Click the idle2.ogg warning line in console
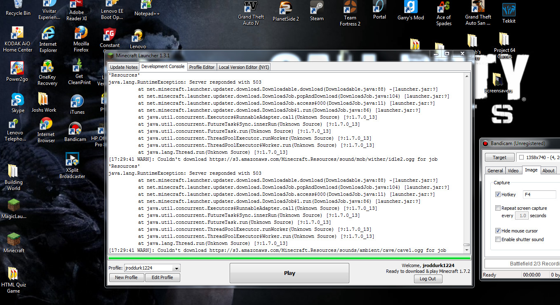 pyautogui.click(x=273, y=159)
